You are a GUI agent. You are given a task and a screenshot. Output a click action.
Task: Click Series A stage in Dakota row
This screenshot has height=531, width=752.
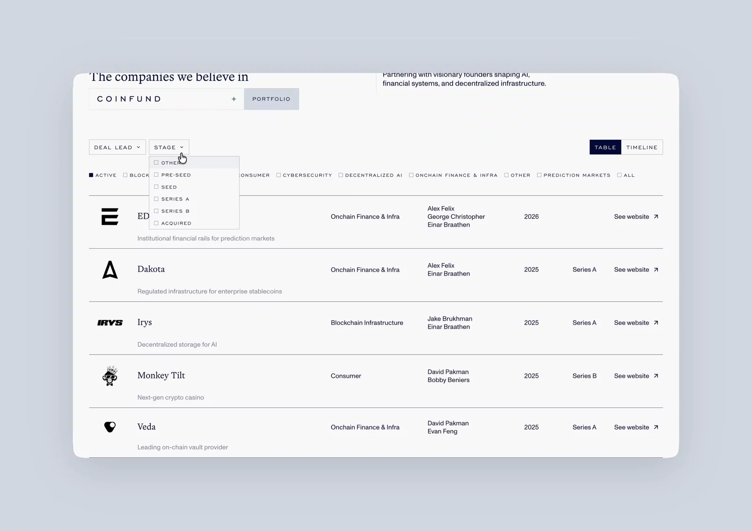click(584, 269)
